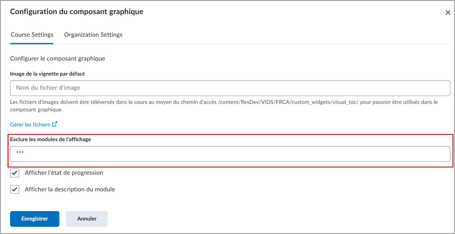This screenshot has height=234, width=455.
Task: Click the X to close the configuration dialog
Action: click(x=448, y=12)
